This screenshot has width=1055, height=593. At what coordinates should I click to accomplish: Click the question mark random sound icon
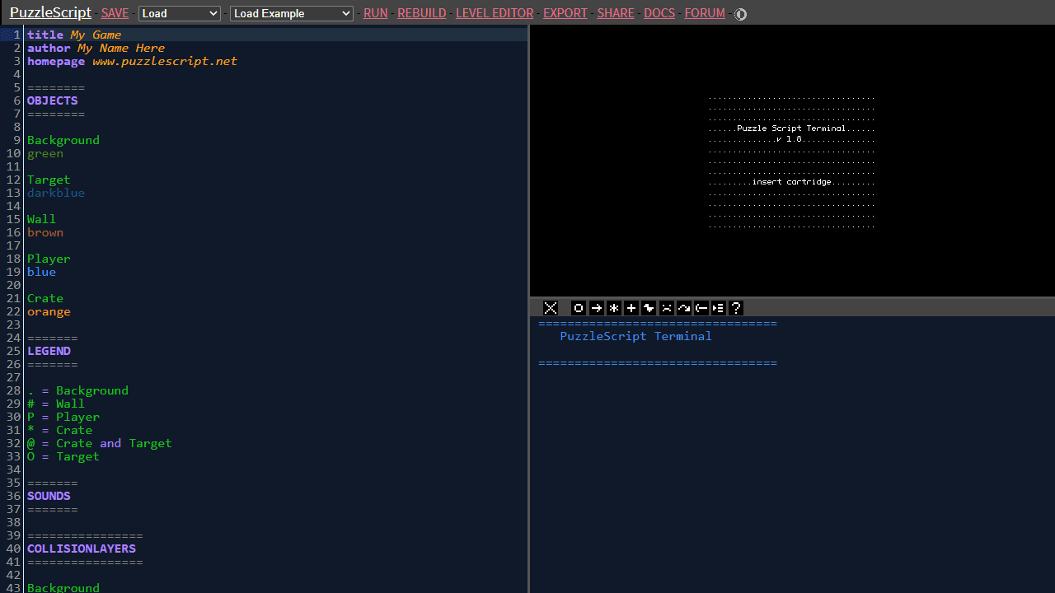737,308
